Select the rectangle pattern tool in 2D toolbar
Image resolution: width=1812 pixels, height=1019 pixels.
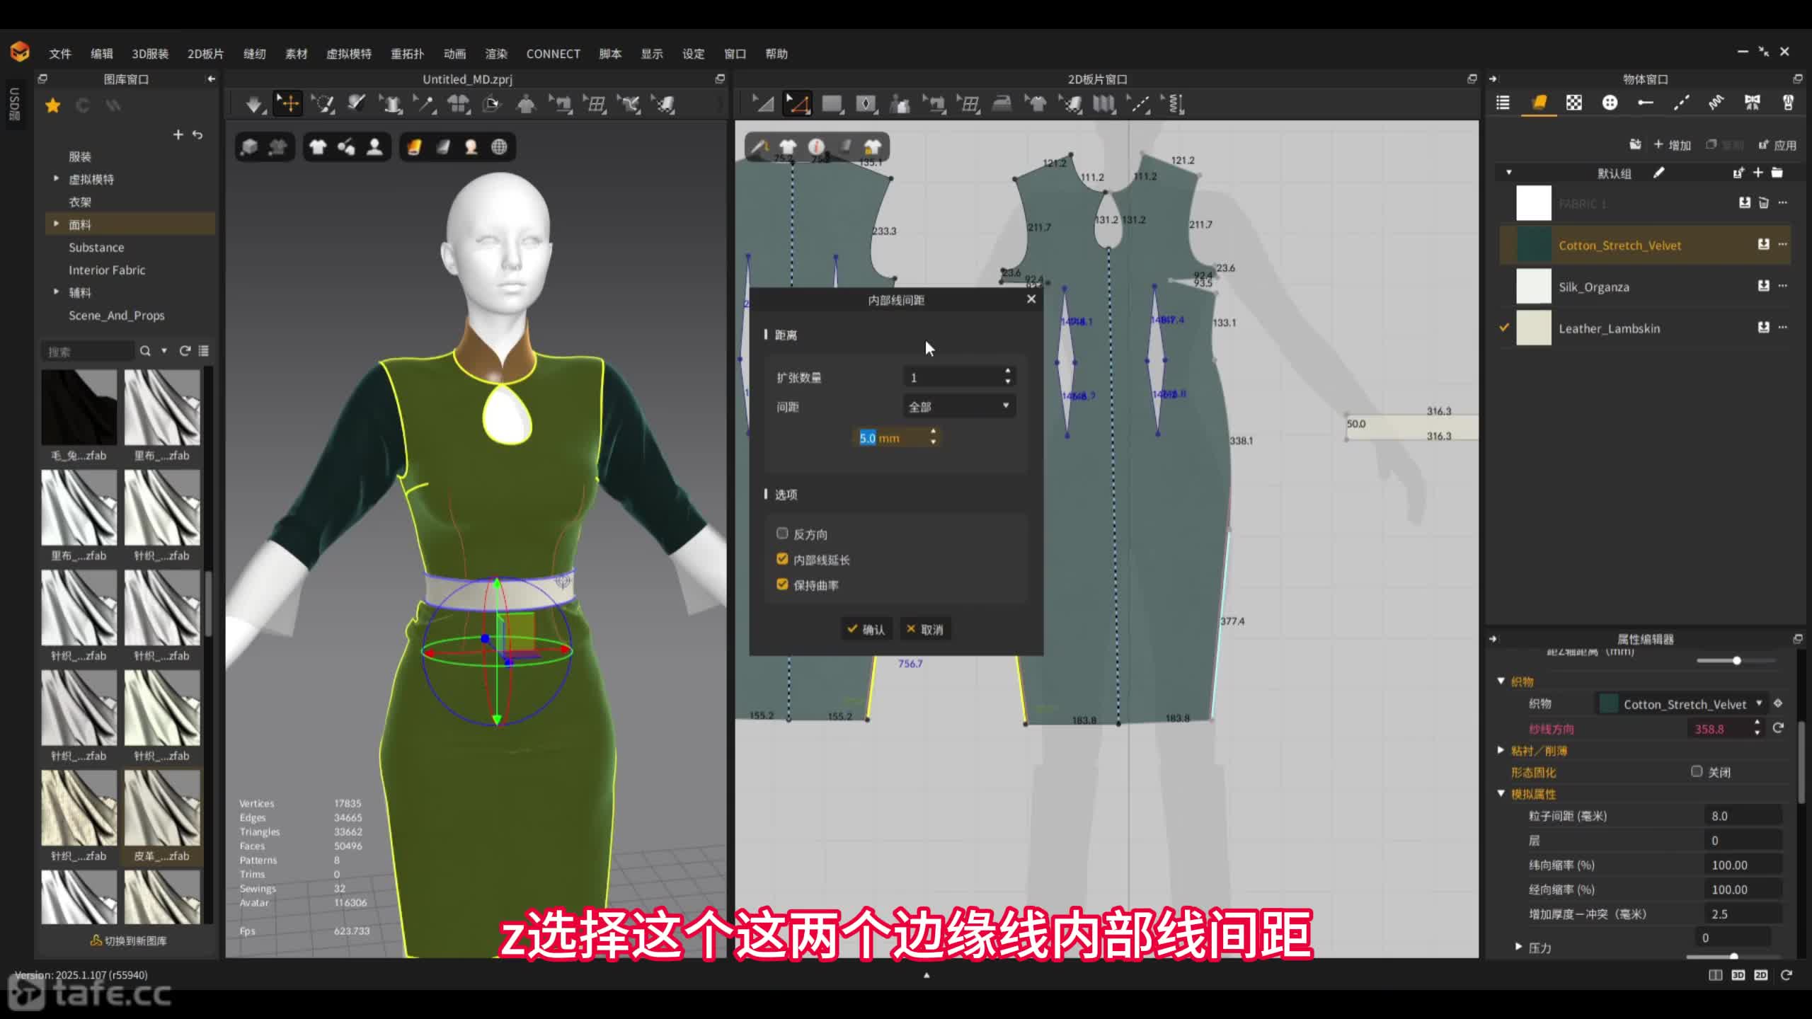(832, 105)
